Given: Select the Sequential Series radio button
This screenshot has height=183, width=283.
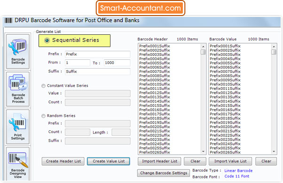Looking at the screenshot, I should 47,40.
